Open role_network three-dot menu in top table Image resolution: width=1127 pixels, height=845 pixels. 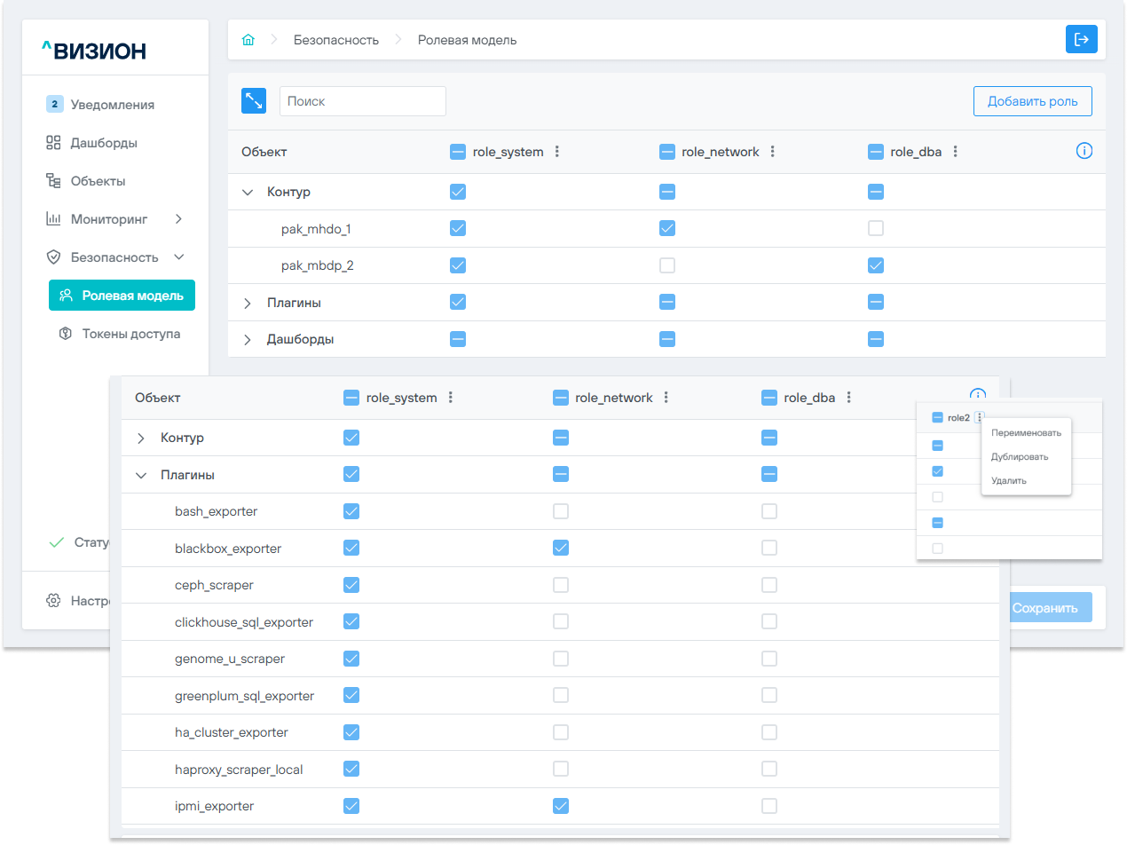(x=773, y=152)
